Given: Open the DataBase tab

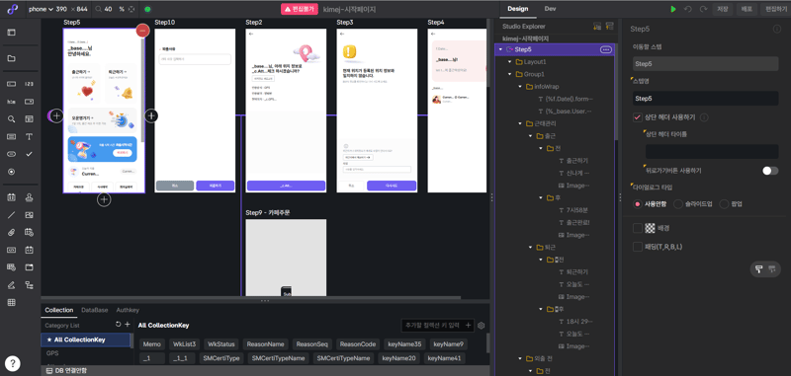Looking at the screenshot, I should click(95, 310).
